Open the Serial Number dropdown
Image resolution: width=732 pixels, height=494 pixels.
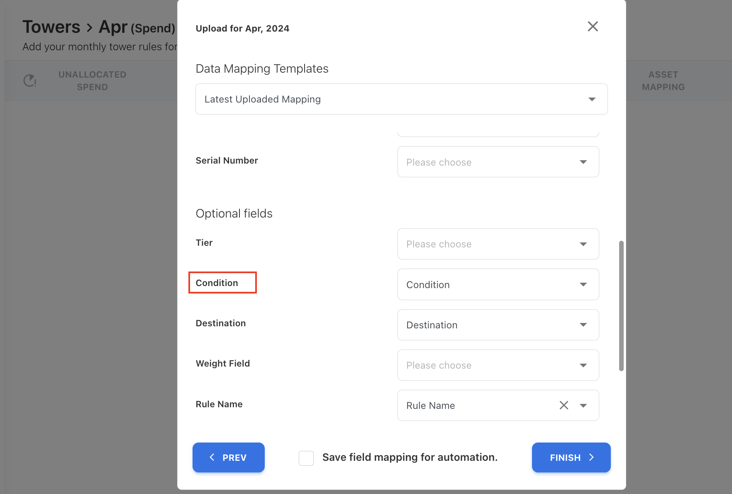point(498,162)
